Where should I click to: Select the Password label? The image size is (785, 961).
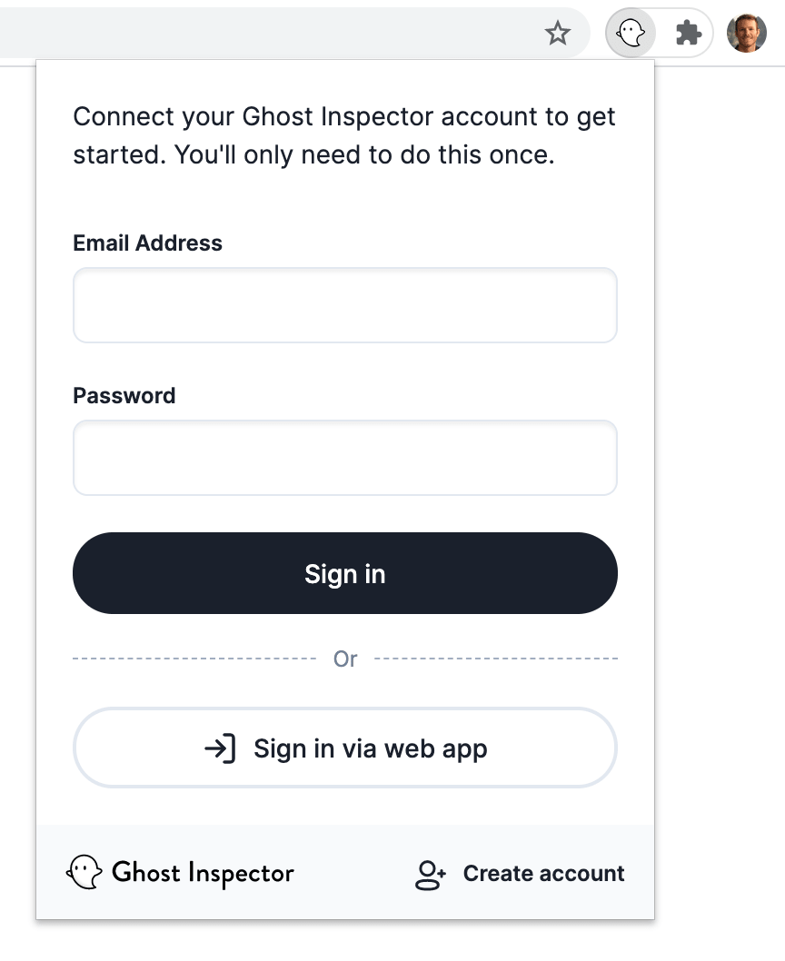click(124, 395)
